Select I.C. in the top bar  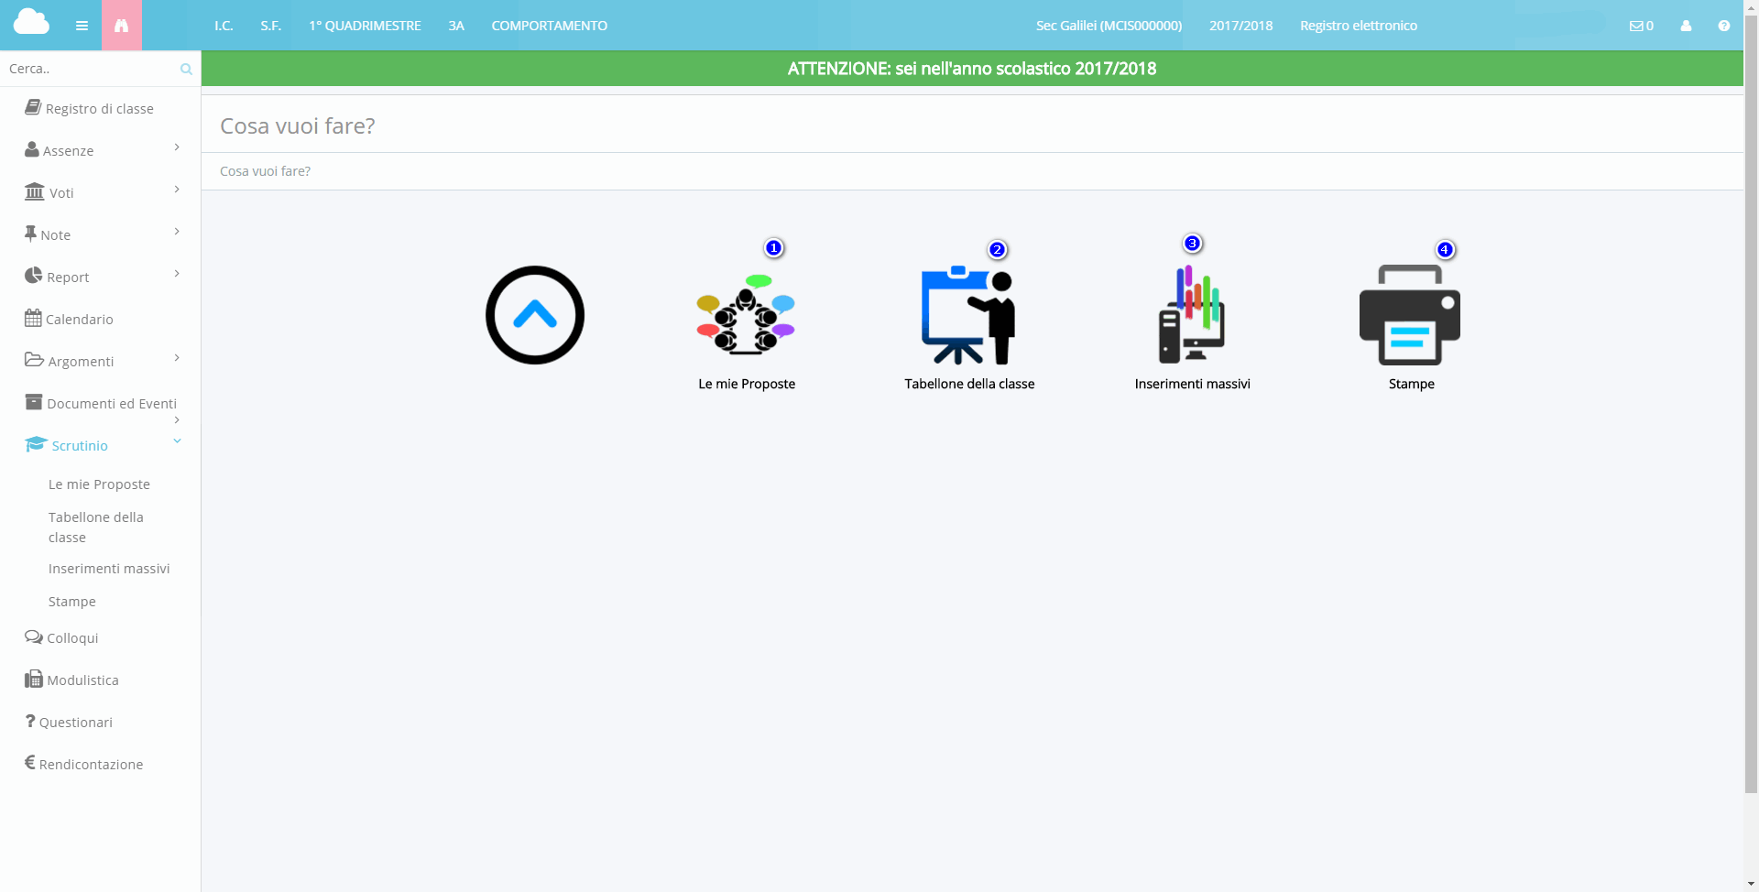[224, 26]
